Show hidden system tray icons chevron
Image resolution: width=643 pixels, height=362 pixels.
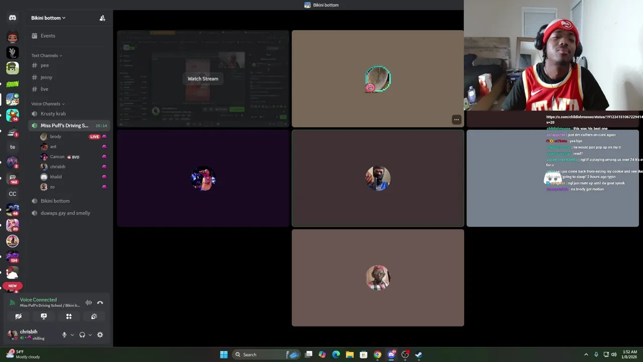click(x=586, y=354)
